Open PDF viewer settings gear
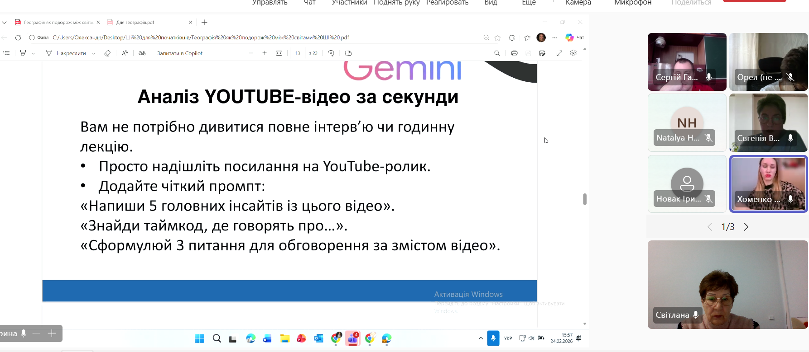809x352 pixels. pos(573,53)
